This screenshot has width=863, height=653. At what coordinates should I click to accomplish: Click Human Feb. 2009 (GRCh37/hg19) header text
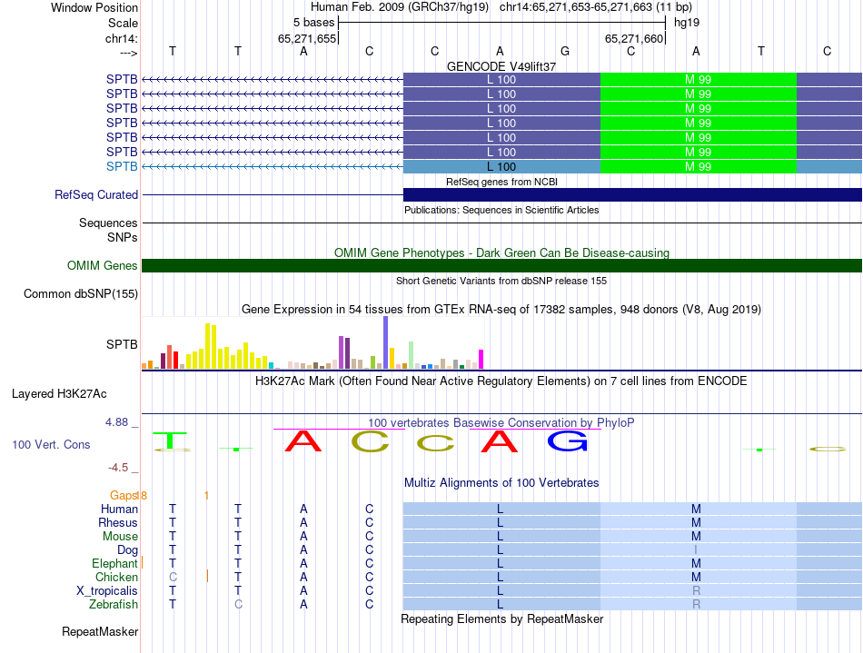click(x=400, y=7)
